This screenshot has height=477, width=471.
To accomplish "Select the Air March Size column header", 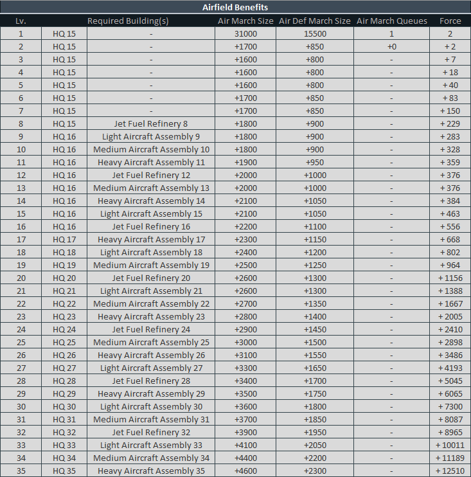I will [x=245, y=21].
